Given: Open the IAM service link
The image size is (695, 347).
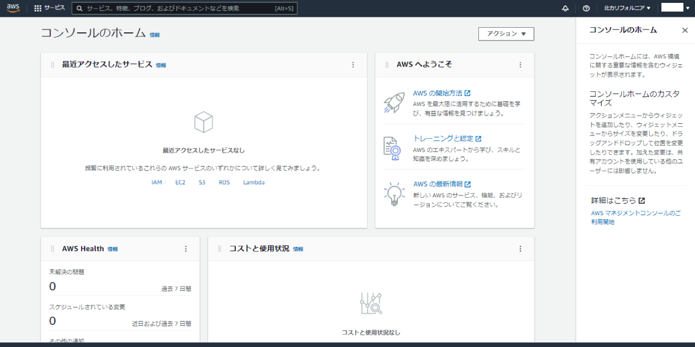Looking at the screenshot, I should pos(157,182).
